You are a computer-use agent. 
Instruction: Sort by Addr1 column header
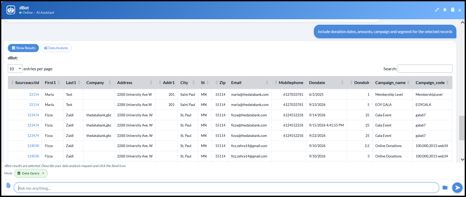click(x=166, y=82)
